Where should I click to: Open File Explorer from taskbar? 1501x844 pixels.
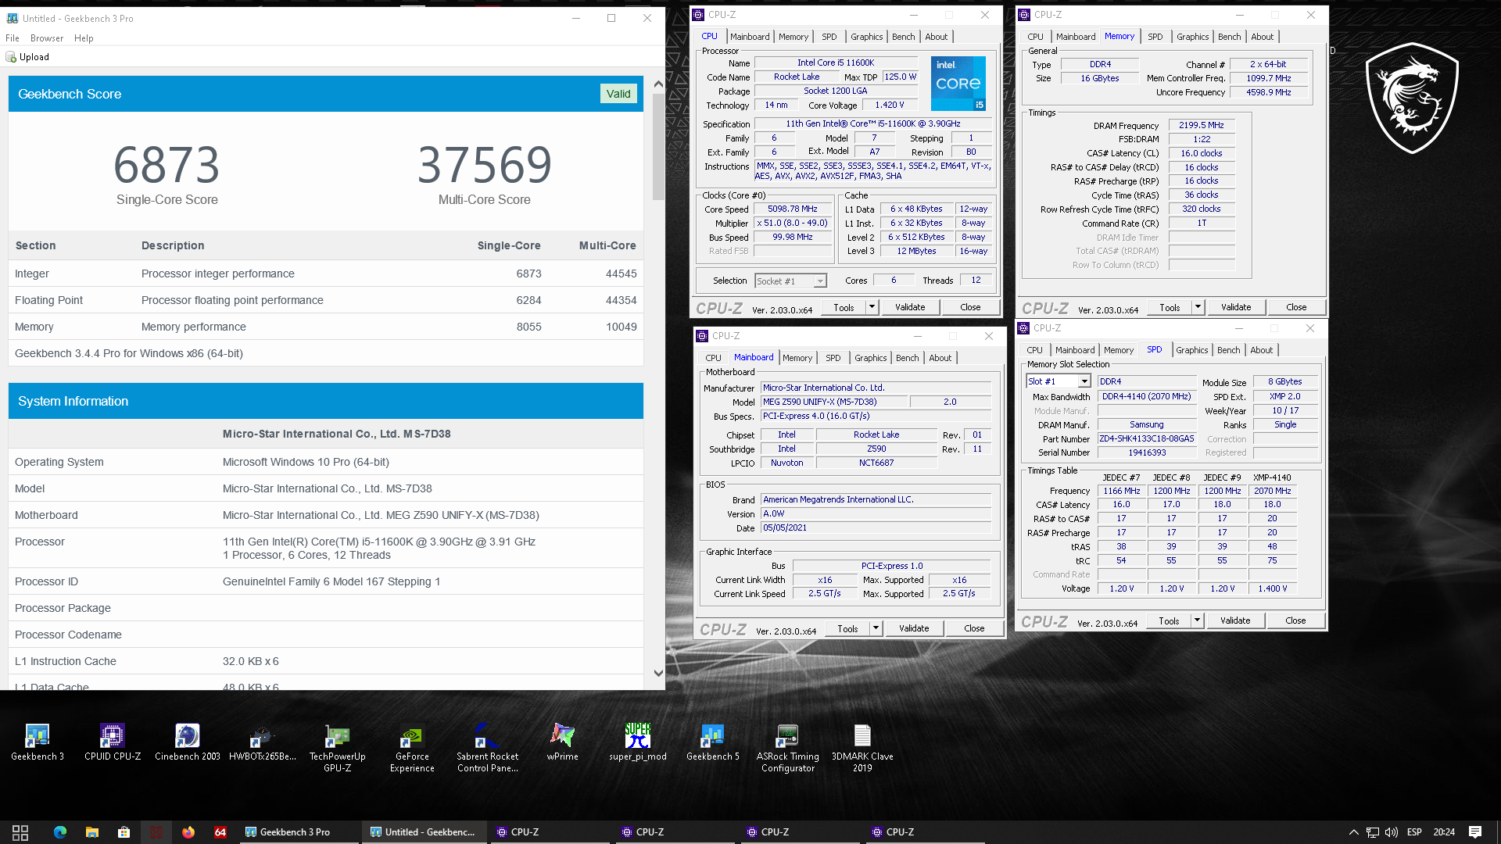(x=92, y=832)
